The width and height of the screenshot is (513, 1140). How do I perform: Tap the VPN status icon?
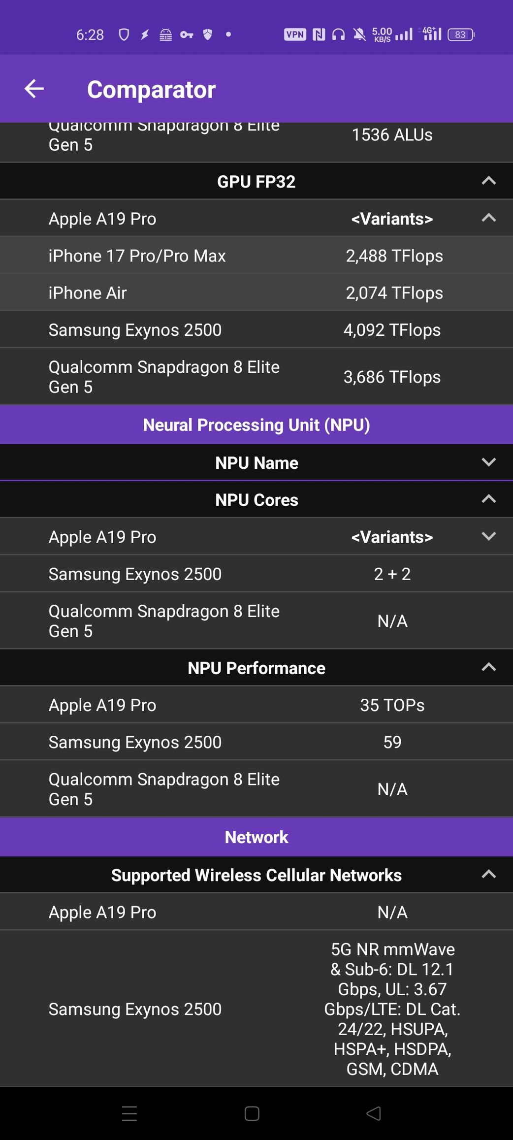click(x=295, y=34)
